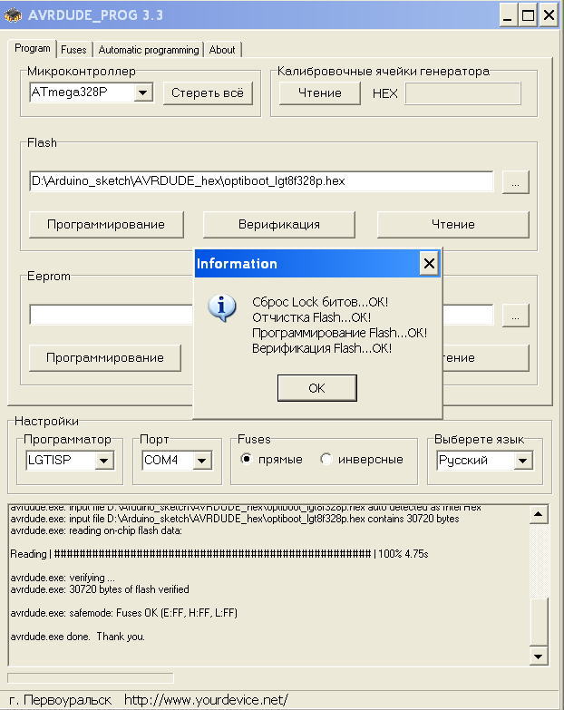The image size is (564, 710).
Task: Switch to the Fuses tab
Action: coord(73,50)
